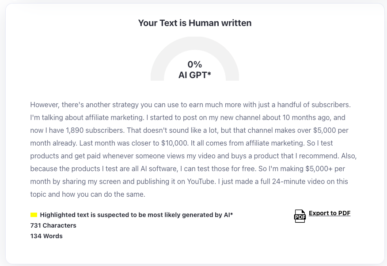Click the yellow highlight legend swatch

(34, 215)
